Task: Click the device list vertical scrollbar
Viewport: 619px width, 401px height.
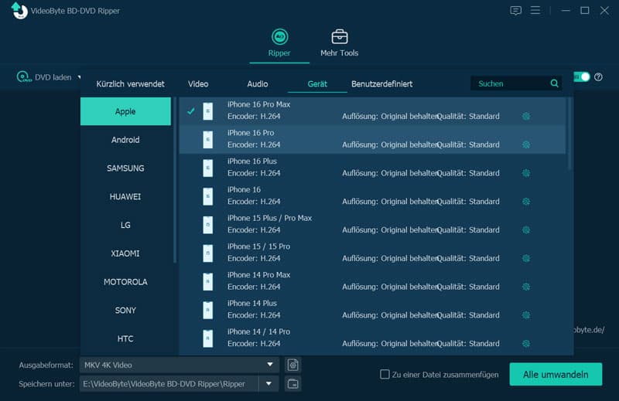Action: 569,134
